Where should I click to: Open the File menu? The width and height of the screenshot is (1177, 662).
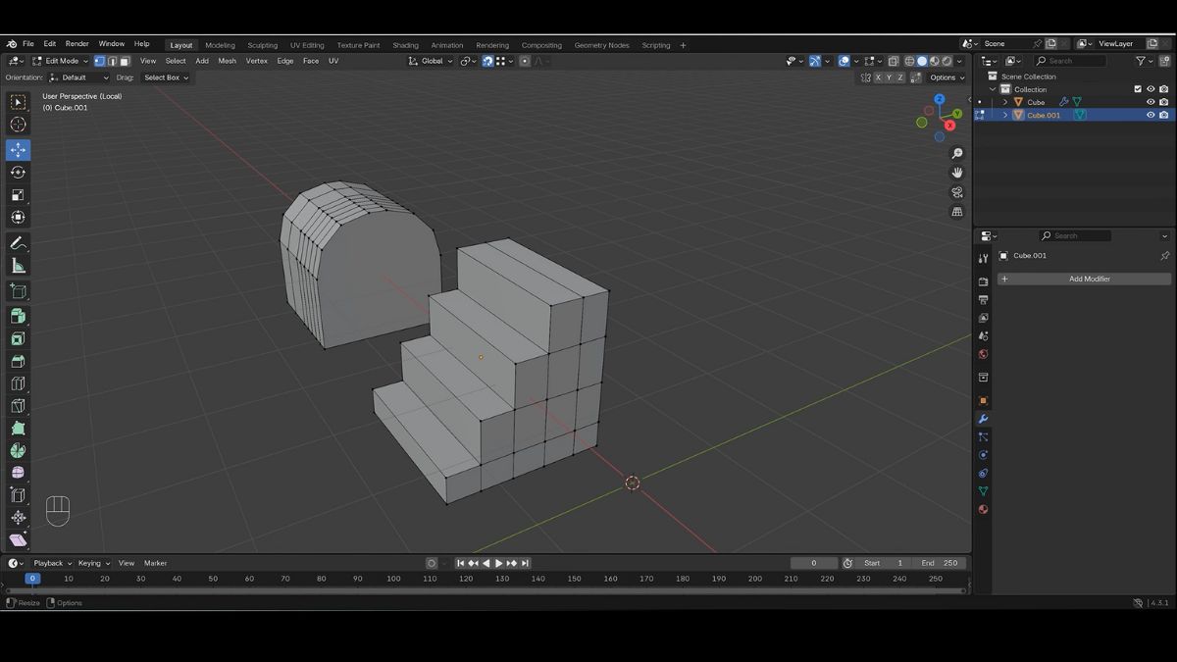tap(28, 44)
